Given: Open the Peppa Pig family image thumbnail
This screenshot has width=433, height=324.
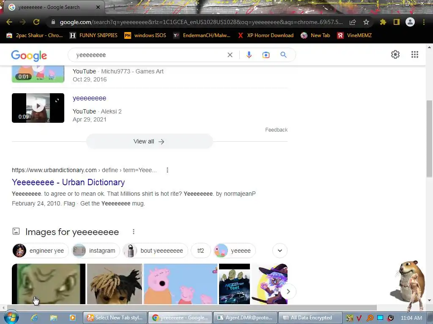Looking at the screenshot, I should click(x=181, y=284).
